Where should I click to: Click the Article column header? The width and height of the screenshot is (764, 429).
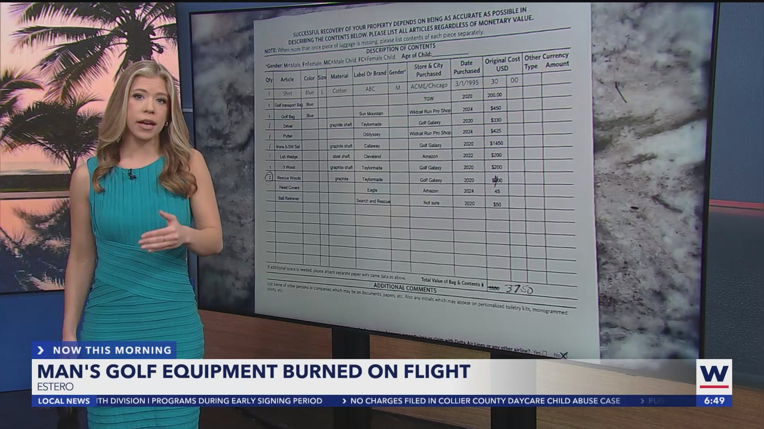pos(287,79)
